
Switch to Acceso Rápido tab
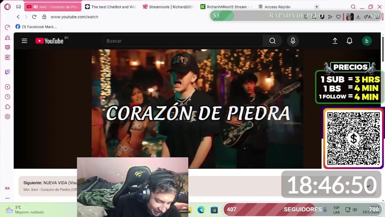[x=274, y=7]
